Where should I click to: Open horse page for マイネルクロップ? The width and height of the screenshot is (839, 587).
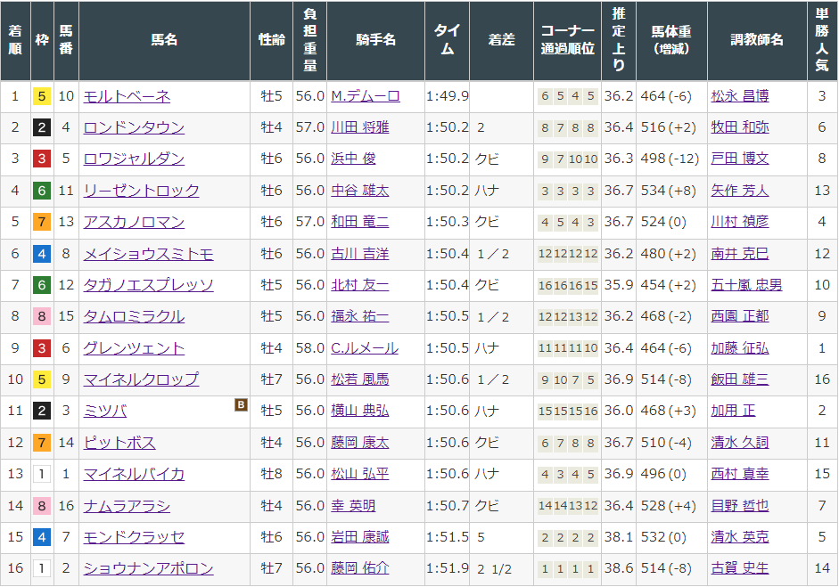(141, 379)
